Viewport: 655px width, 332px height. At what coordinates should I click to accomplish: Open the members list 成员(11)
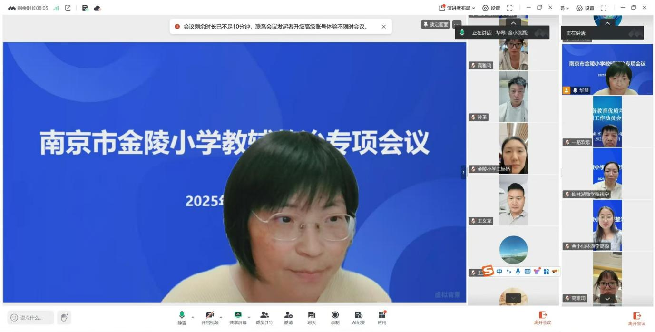click(x=264, y=317)
